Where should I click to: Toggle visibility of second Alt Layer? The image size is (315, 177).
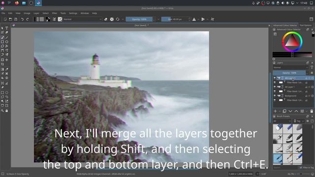(275, 87)
